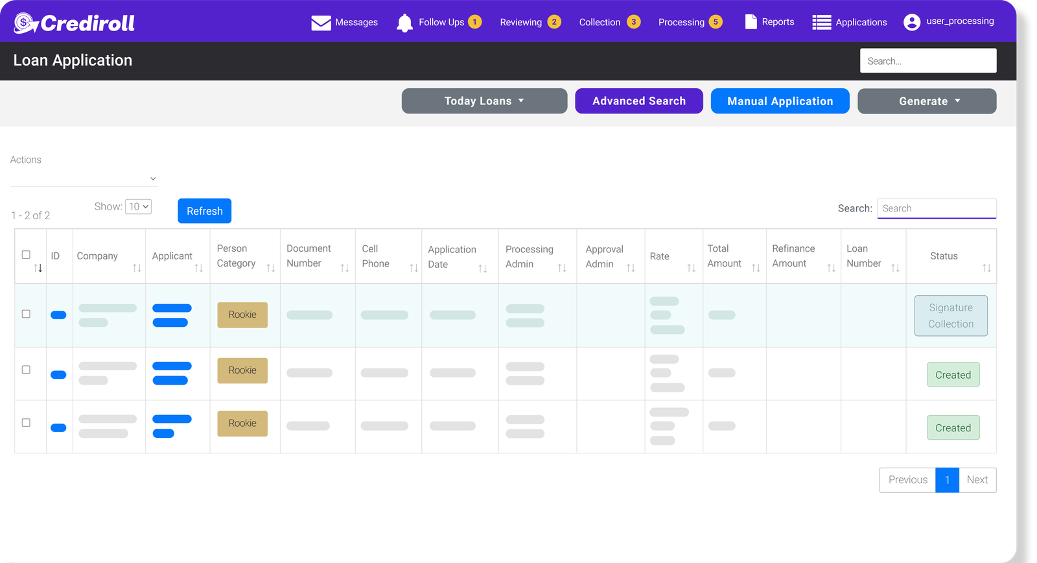The height and width of the screenshot is (563, 1037).
Task: Open the Actions dropdown
Action: [x=84, y=178]
